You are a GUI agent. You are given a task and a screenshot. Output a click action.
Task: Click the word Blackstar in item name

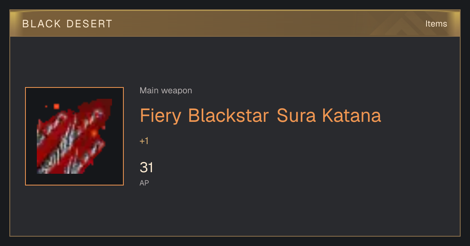point(228,116)
